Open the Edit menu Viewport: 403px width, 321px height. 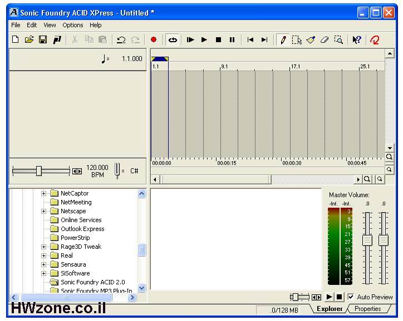(x=32, y=25)
